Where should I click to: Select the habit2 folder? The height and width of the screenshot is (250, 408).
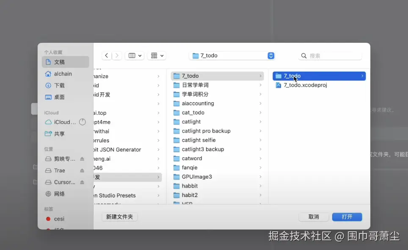tap(217, 195)
